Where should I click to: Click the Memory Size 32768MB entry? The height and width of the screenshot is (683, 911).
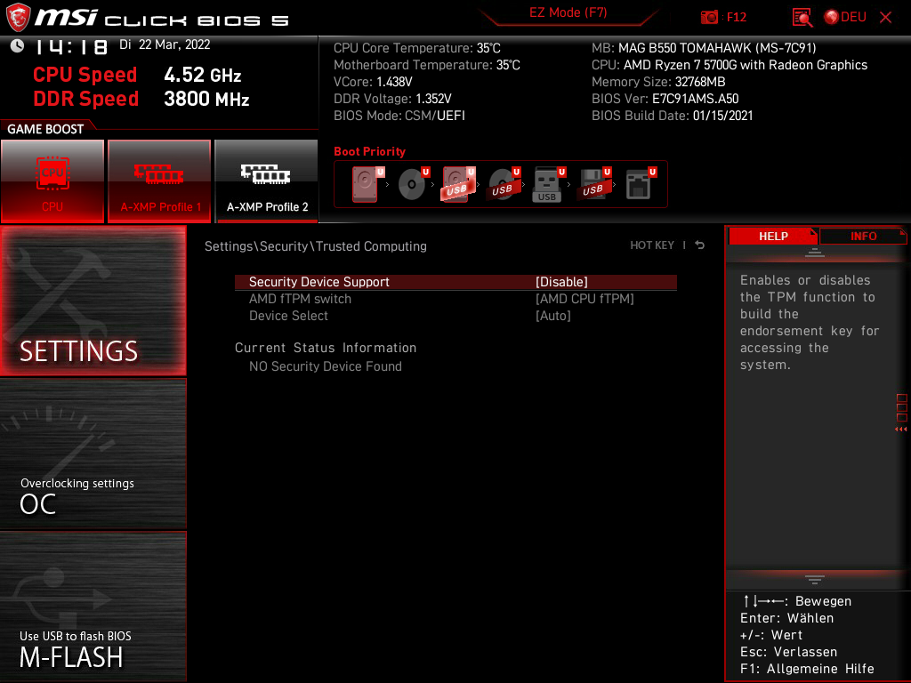coord(658,81)
